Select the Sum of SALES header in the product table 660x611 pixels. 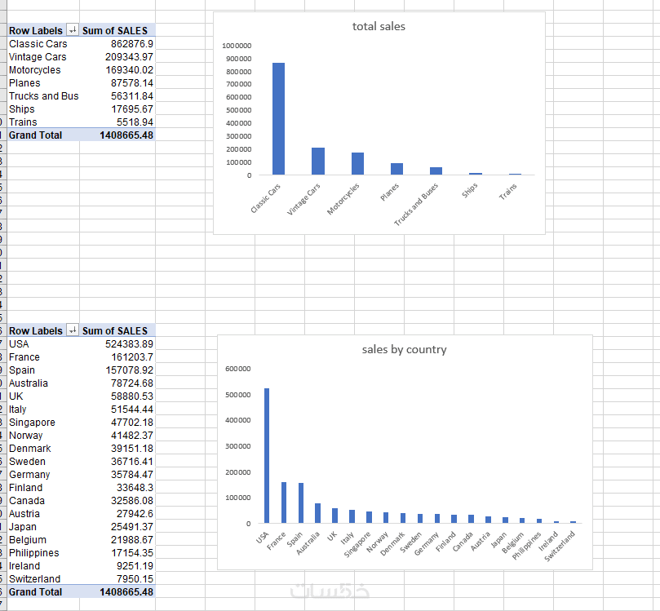tap(117, 31)
